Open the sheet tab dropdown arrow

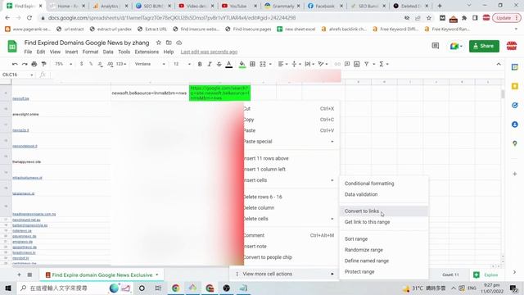coord(156,275)
